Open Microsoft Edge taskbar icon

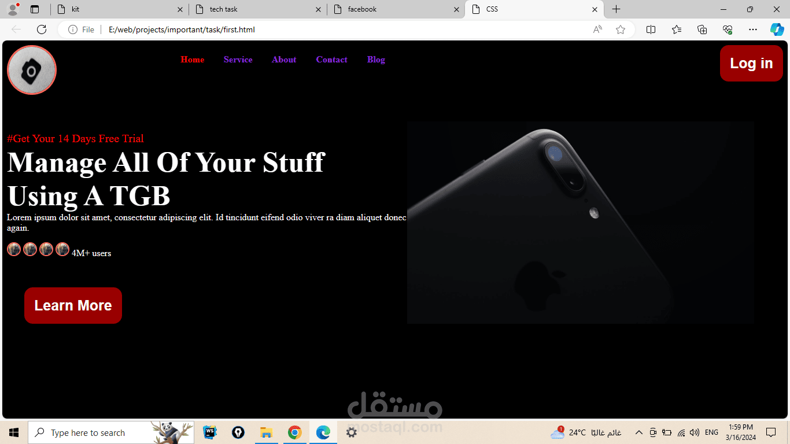pyautogui.click(x=323, y=432)
